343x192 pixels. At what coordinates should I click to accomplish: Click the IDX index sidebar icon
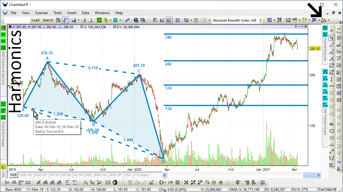(x=3, y=34)
